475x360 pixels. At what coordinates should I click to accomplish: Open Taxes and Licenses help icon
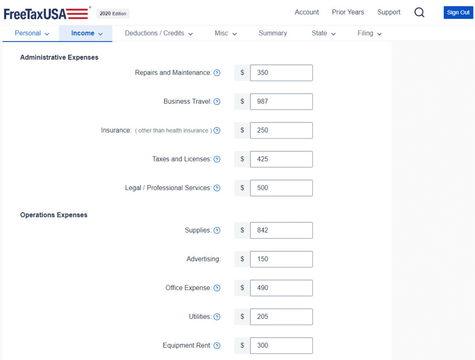click(x=217, y=159)
